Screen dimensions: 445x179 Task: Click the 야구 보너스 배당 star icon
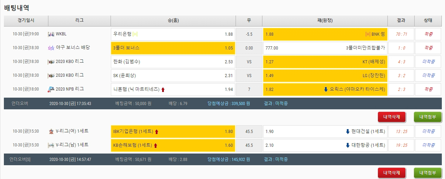coord(51,48)
